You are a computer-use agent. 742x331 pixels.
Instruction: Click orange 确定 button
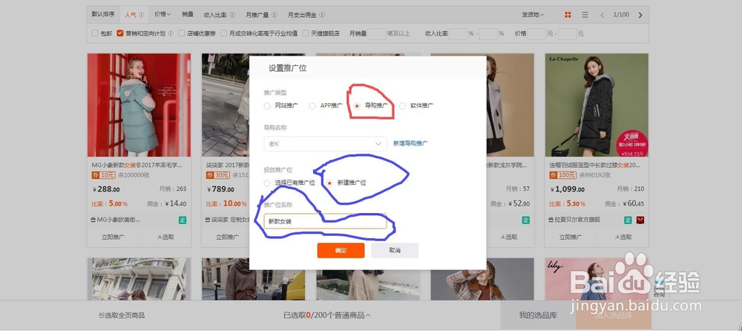tap(341, 251)
